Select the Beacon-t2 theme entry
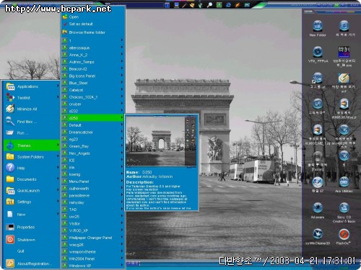This screenshot has height=270, width=361. 92,69
